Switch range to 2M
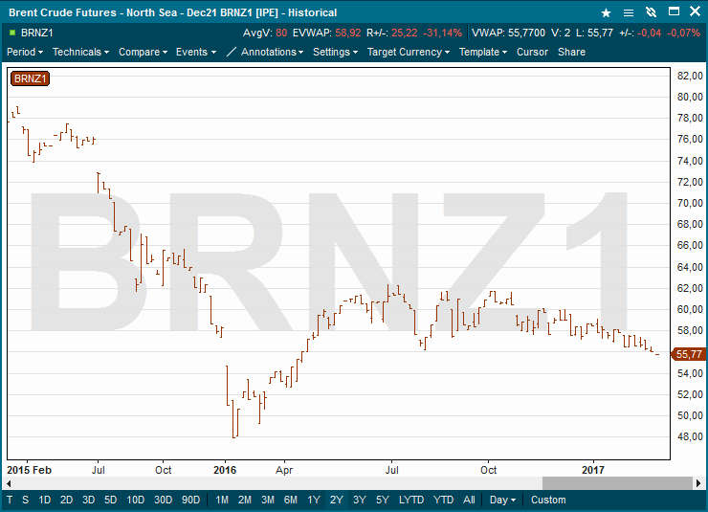This screenshot has height=512, width=708. [x=245, y=500]
